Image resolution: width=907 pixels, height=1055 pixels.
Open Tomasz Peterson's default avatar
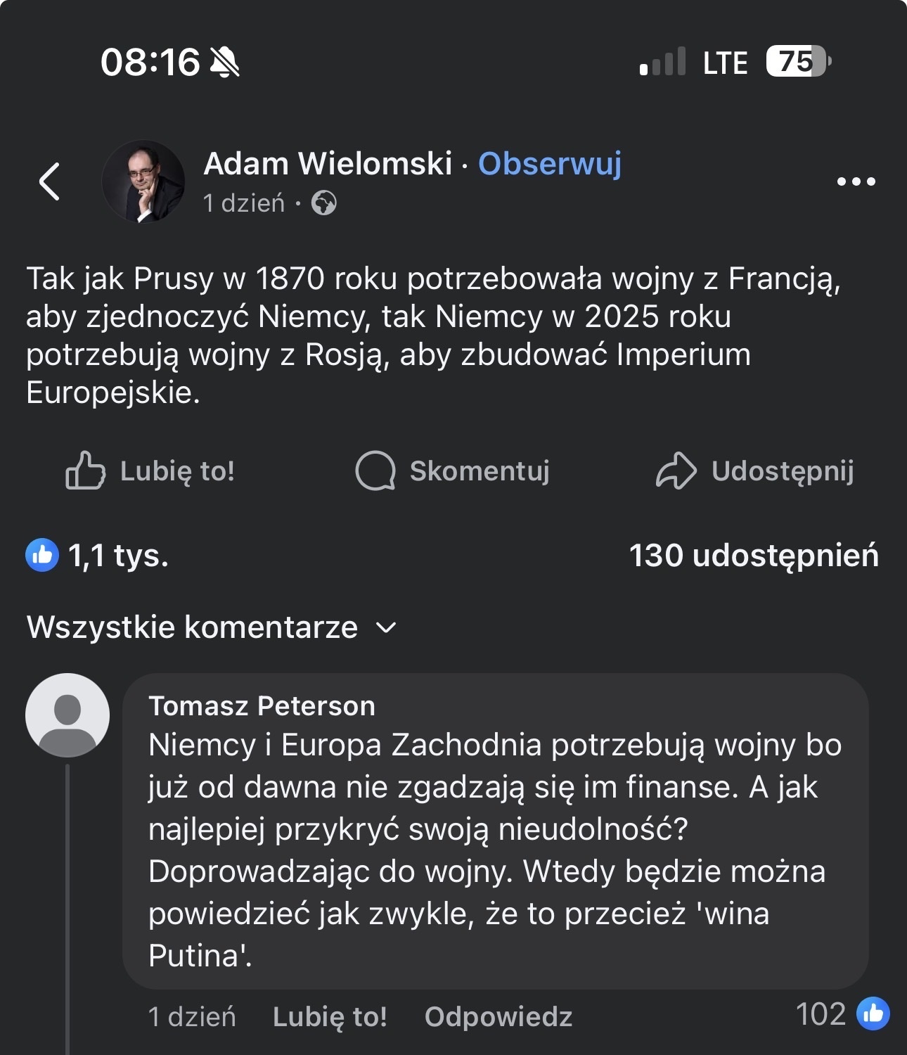[x=67, y=715]
